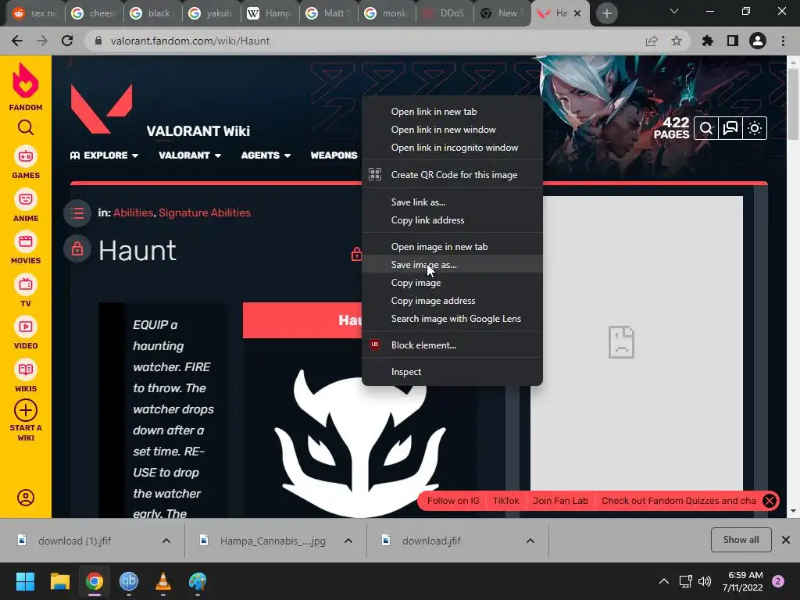Screen dimensions: 800x600
Task: Choose Copy link address
Action: 452,220
